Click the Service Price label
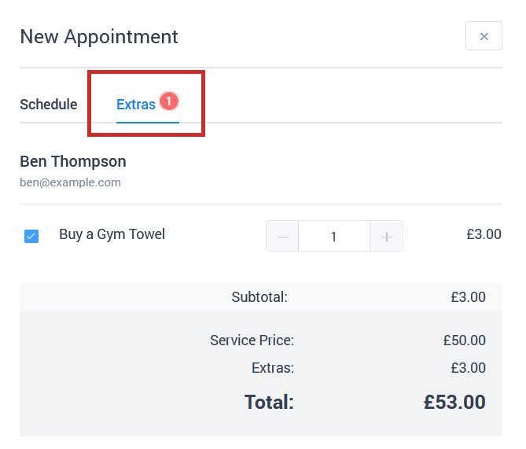 252,340
